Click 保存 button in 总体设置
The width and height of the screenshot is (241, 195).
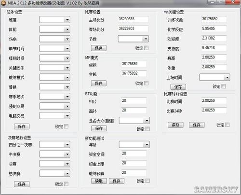point(22,126)
